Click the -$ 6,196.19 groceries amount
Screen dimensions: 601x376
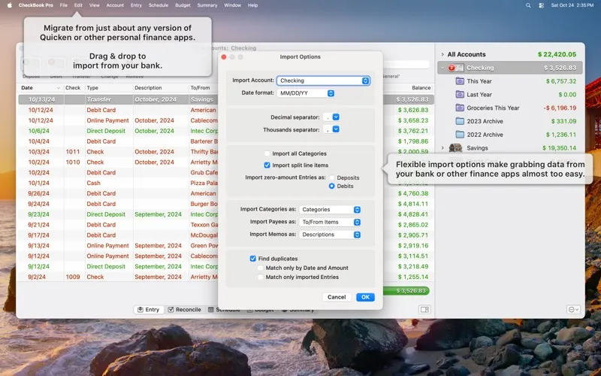pyautogui.click(x=560, y=108)
